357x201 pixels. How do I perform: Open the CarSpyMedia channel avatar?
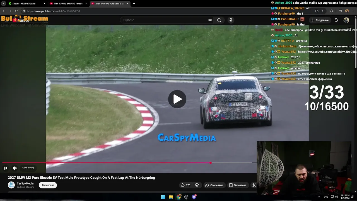point(11,185)
